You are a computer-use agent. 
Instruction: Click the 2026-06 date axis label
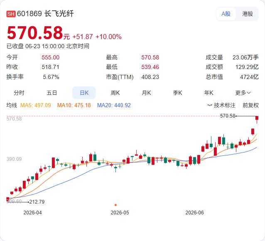(194, 213)
